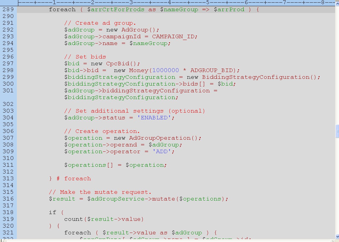Click "->campaignId" property on line 293

click(x=118, y=37)
